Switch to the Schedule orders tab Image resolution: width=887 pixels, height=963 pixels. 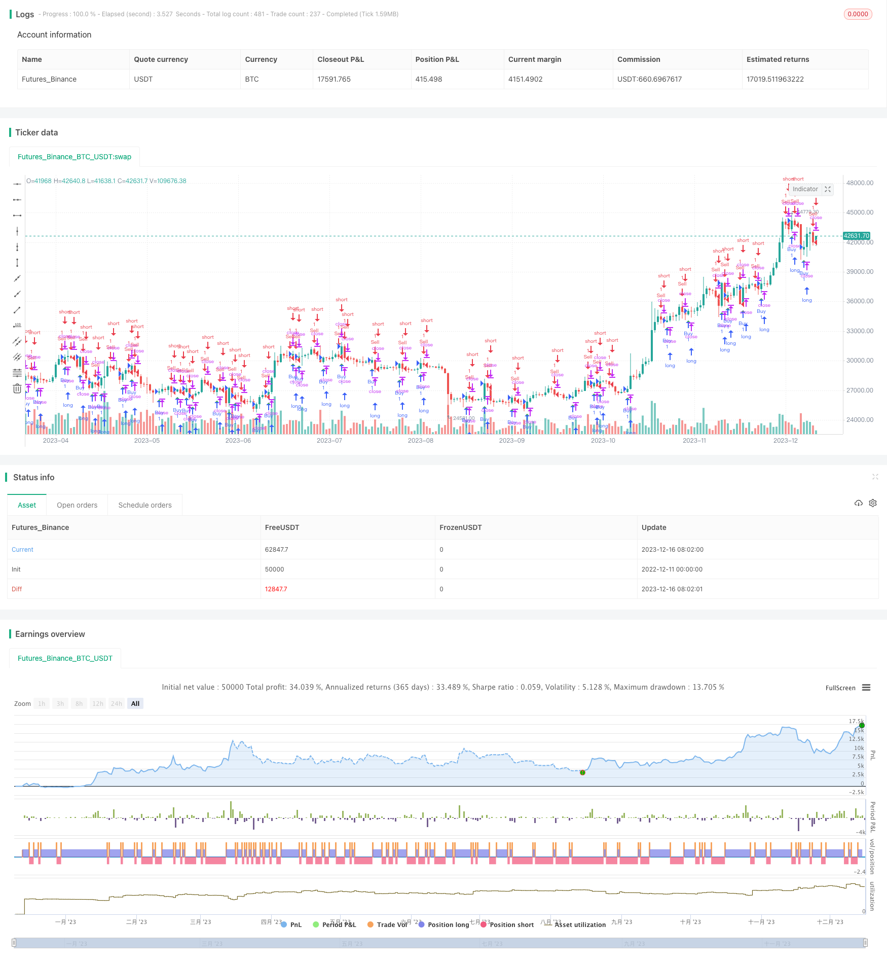(x=145, y=505)
